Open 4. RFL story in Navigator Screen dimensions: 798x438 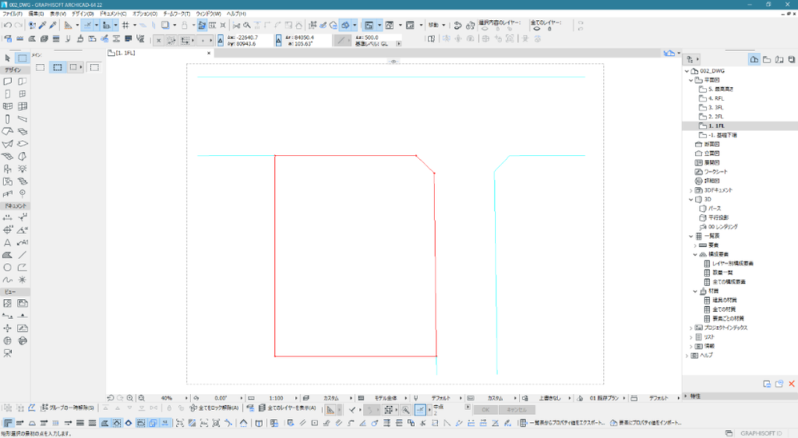(x=716, y=98)
